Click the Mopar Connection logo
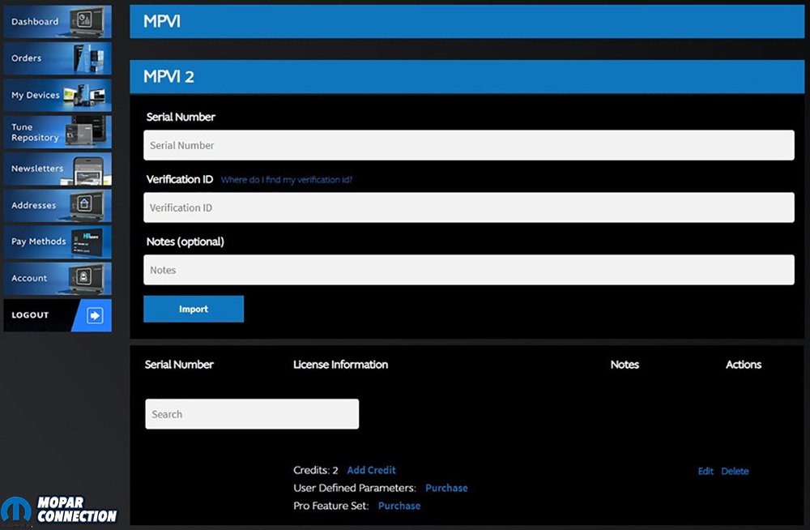This screenshot has height=530, width=810. pos(61,509)
